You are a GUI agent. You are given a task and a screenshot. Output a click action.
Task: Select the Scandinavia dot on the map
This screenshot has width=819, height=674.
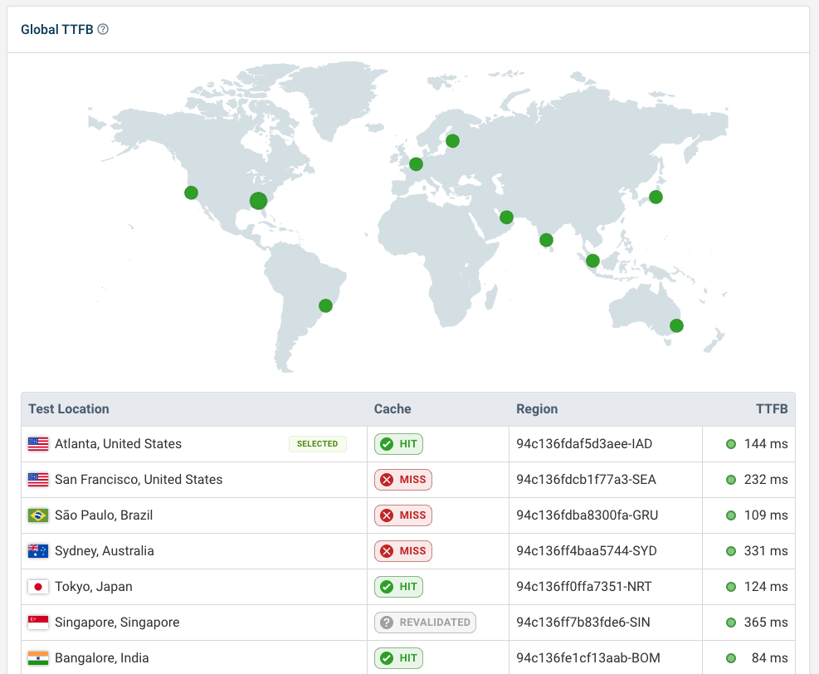click(x=452, y=140)
